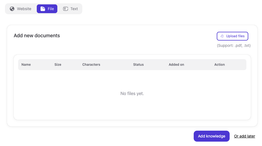
Task: Open the Text source tab
Action: [x=74, y=9]
